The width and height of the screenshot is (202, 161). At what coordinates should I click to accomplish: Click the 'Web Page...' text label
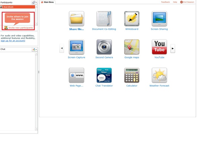76,86
